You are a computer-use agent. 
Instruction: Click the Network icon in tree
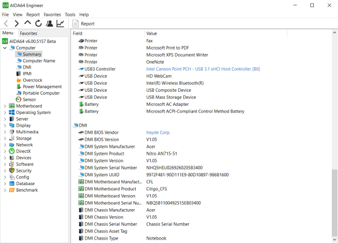click(12, 145)
